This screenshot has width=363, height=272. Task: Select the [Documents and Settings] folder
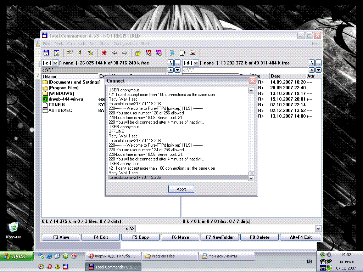[72, 82]
